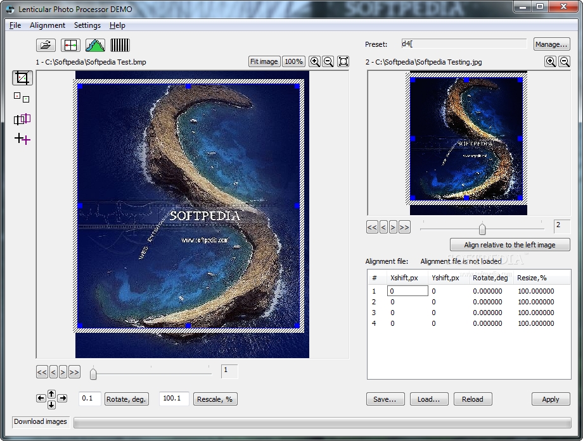Viewport: 583px width, 441px height.
Task: Click the Apply button
Action: click(551, 399)
